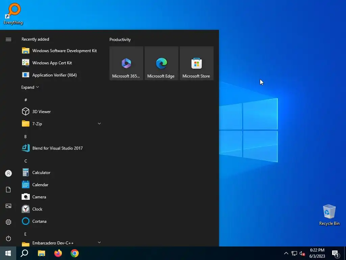Open File Explorer from taskbar

coord(41,253)
